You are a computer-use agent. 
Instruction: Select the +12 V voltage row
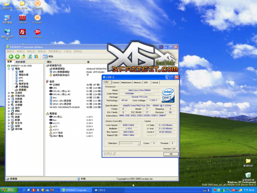[71, 129]
